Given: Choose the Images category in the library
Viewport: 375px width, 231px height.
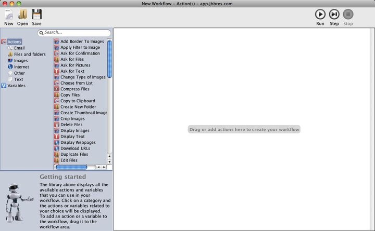Looking at the screenshot, I should pyautogui.click(x=21, y=61).
